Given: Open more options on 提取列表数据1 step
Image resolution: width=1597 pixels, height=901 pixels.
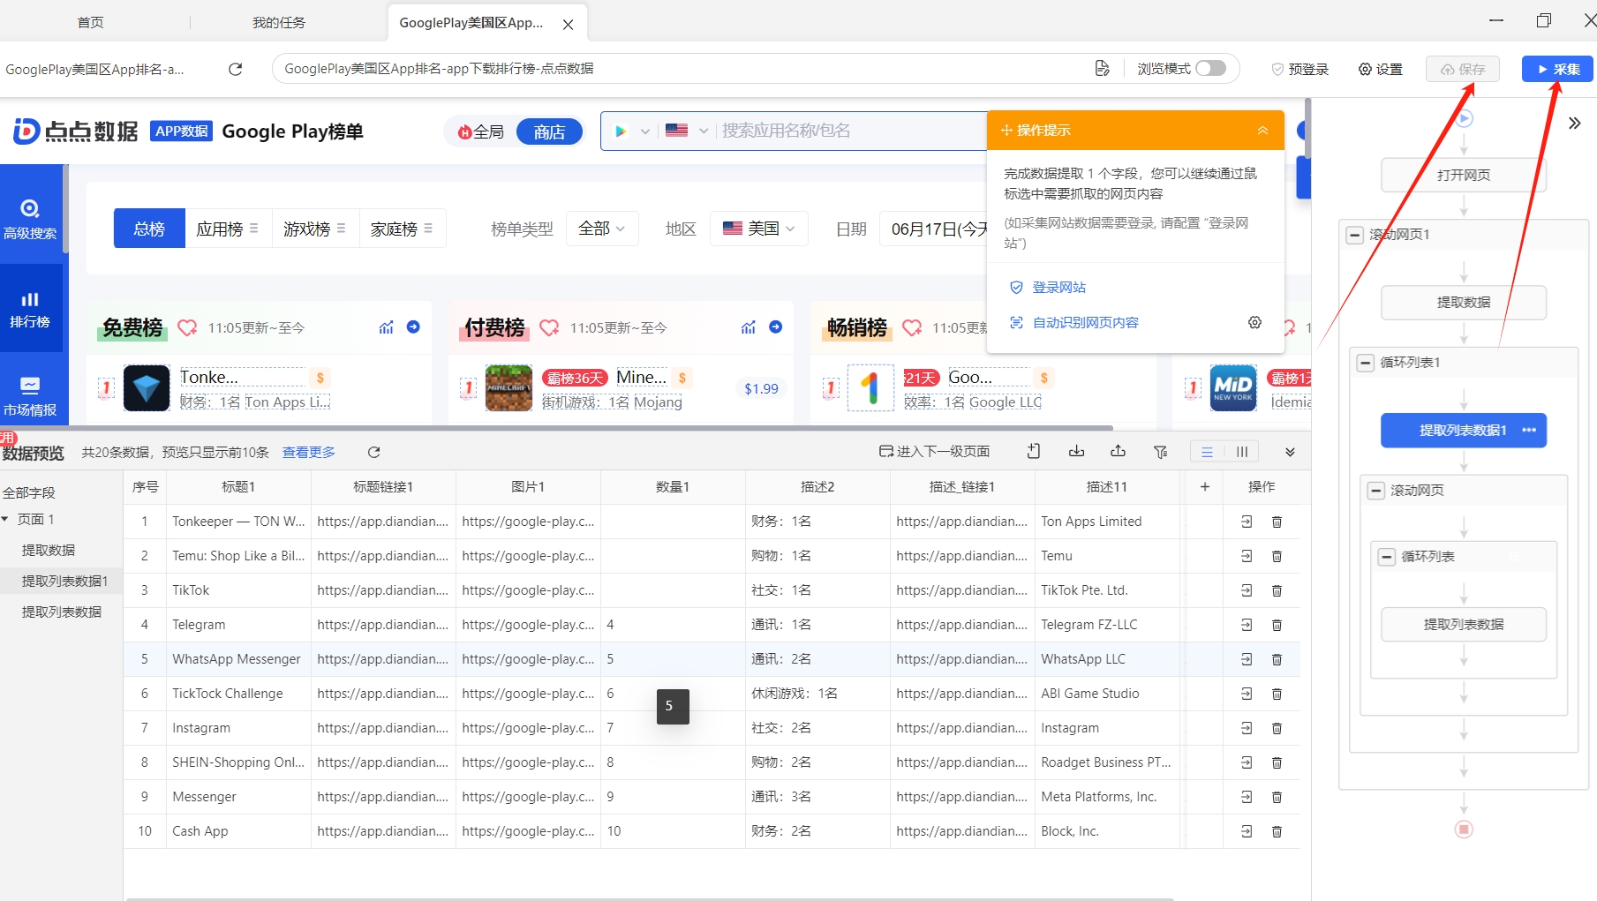Looking at the screenshot, I should tap(1529, 430).
